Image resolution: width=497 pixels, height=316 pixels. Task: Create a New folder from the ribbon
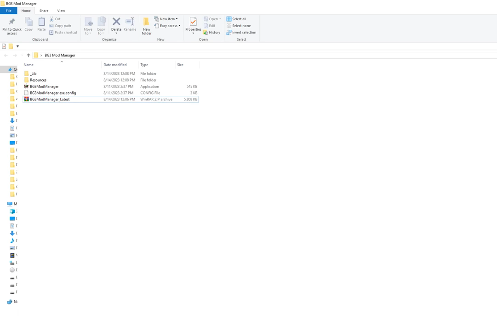[x=147, y=26]
